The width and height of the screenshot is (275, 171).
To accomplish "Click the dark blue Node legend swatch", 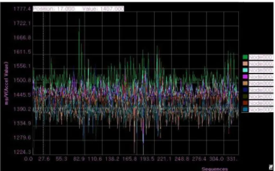I will point(245,90).
